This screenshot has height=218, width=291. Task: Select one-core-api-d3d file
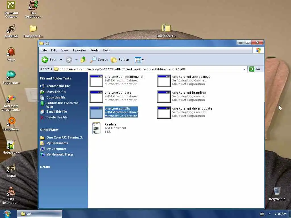pos(114,112)
